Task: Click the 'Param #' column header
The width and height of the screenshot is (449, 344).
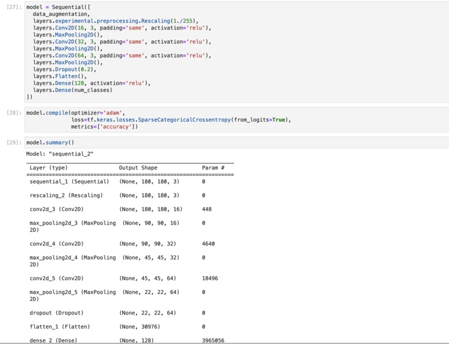Action: click(213, 167)
